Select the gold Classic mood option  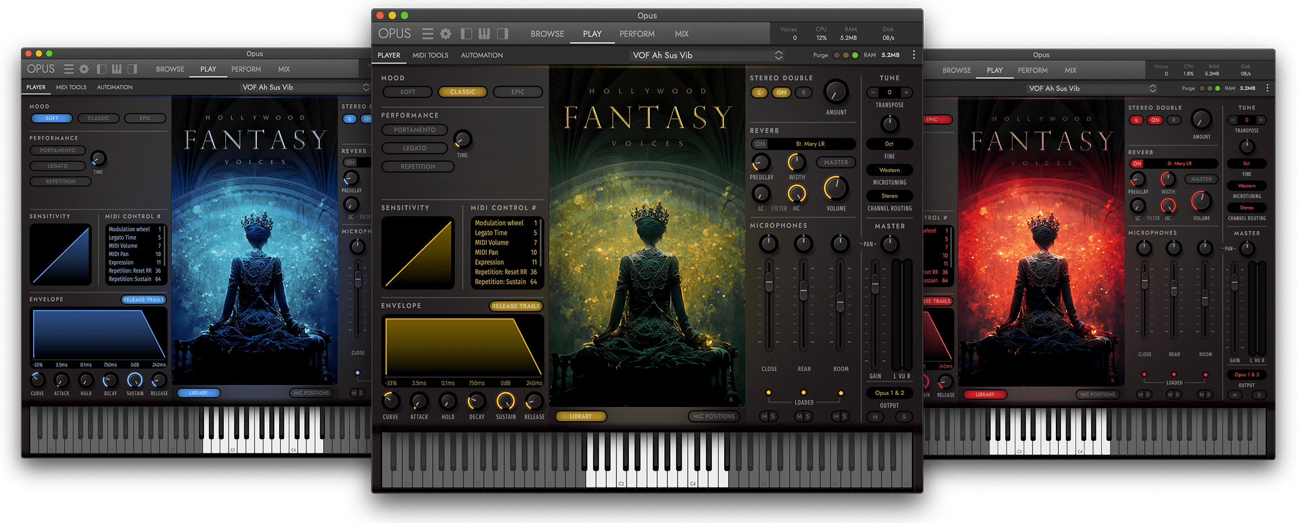(x=462, y=92)
